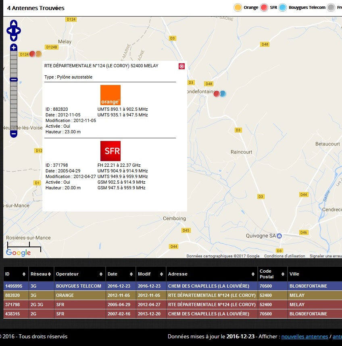Zoom in with the plus button

(x=14, y=47)
